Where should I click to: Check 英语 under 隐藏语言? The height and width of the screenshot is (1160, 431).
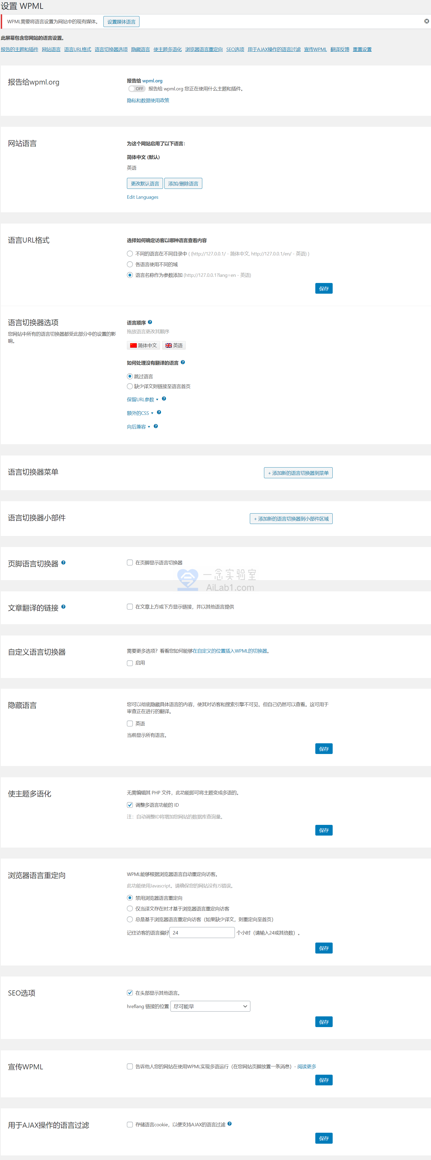point(130,723)
